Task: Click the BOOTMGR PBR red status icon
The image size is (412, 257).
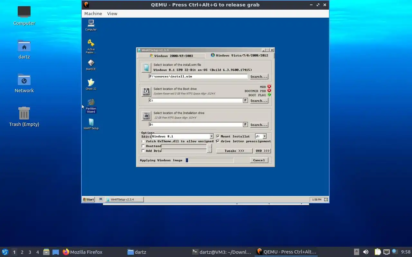Action: point(269,91)
